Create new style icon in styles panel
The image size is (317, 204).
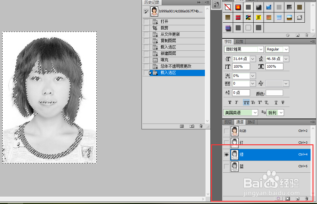pyautogui.click(x=297, y=35)
